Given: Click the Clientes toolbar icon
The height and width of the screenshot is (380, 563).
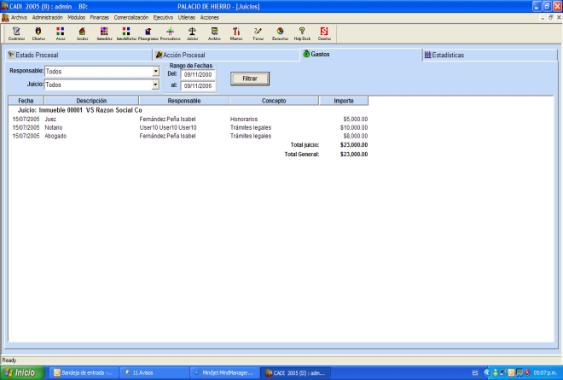Looking at the screenshot, I should [38, 32].
